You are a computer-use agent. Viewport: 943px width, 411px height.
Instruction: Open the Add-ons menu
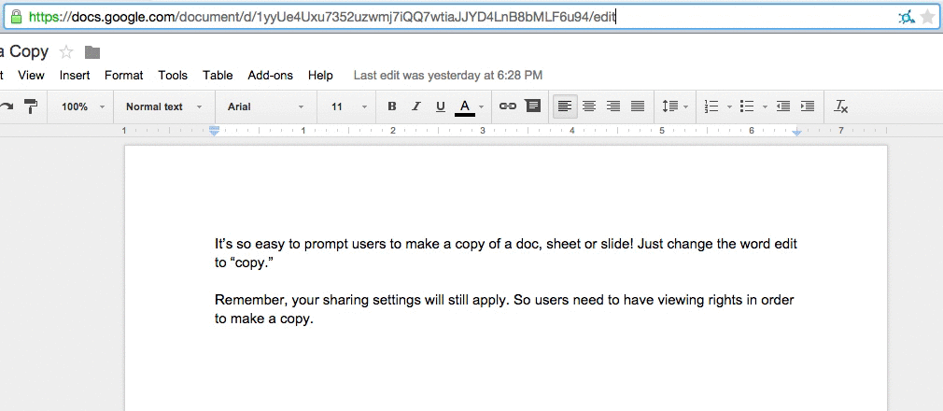point(270,75)
